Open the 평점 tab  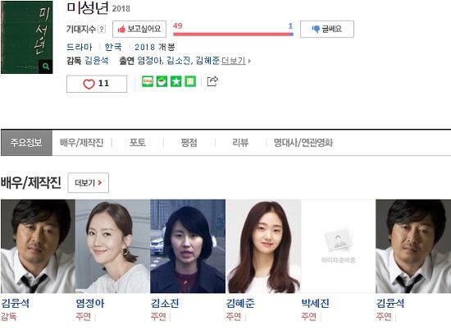click(189, 143)
